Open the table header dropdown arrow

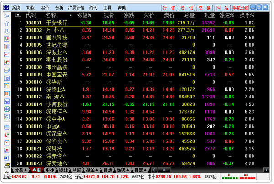coord(18,15)
